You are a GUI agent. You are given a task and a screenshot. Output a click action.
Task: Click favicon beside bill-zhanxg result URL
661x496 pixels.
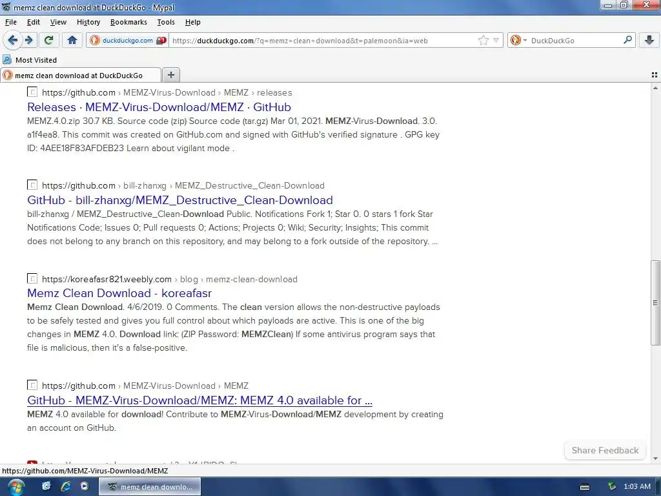tap(32, 185)
